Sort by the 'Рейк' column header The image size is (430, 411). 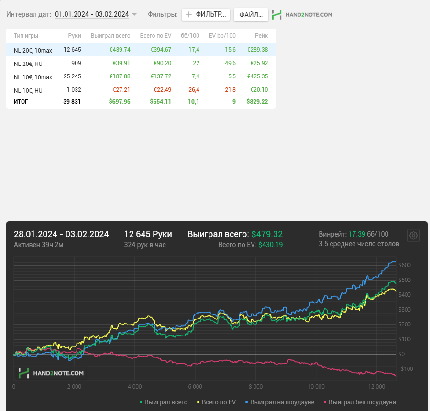click(x=261, y=36)
